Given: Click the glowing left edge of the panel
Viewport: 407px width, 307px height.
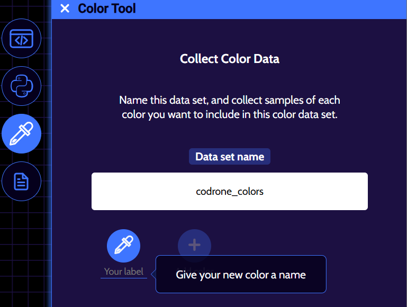Looking at the screenshot, I should point(51,159).
